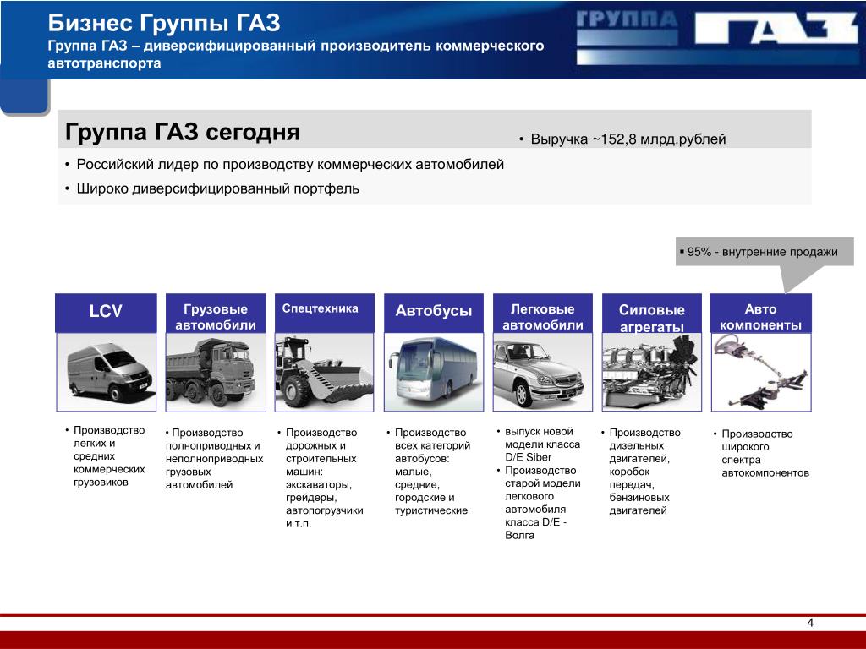Select the dump truck image

216,372
